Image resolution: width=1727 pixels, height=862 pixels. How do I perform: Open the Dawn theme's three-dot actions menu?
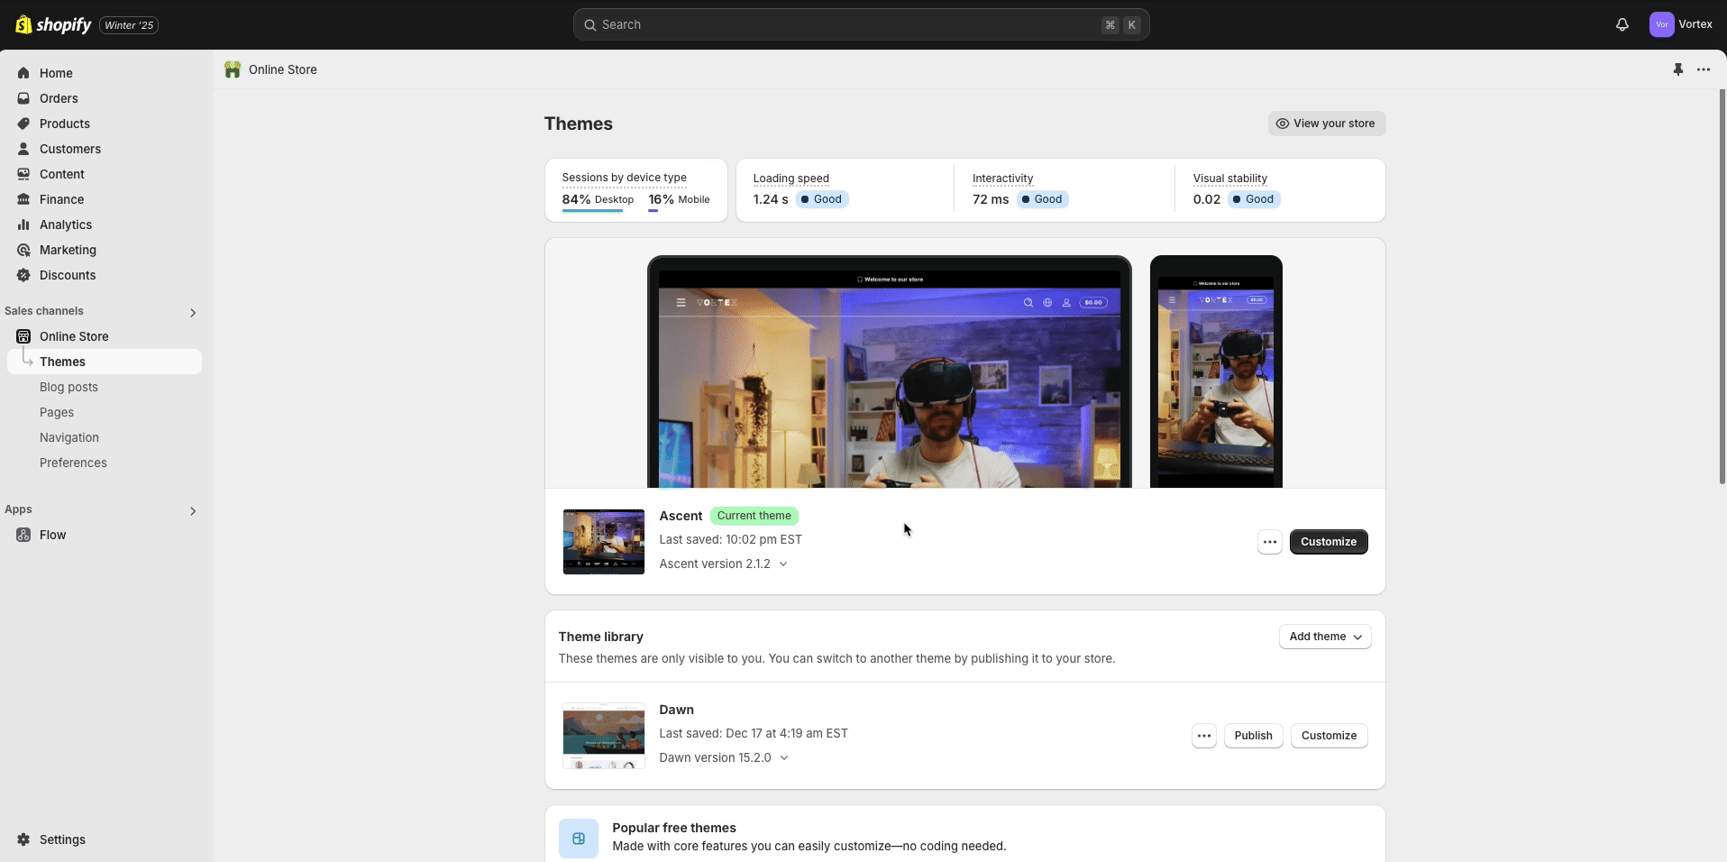tap(1203, 736)
